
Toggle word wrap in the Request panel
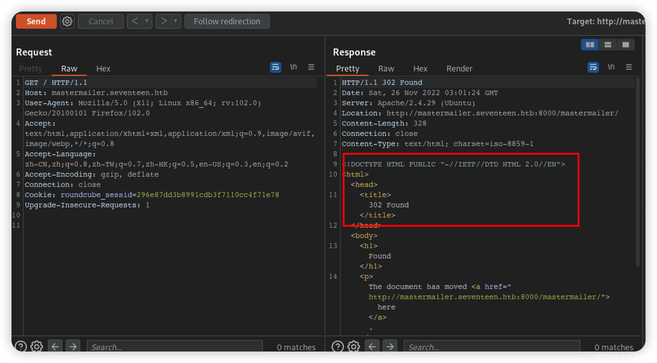[275, 67]
